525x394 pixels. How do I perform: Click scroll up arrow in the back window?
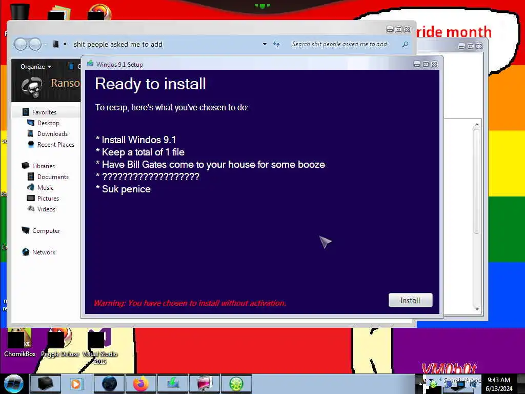click(477, 124)
